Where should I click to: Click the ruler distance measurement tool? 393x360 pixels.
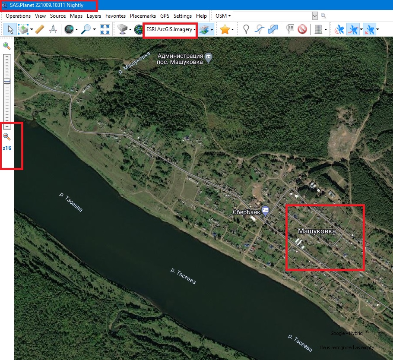[39, 29]
